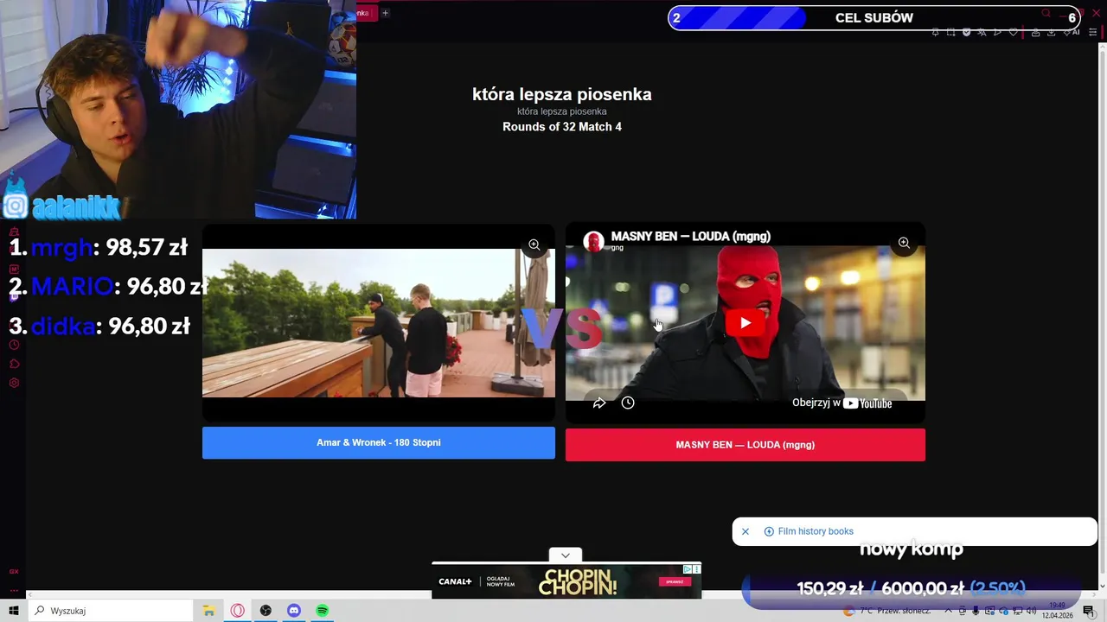Open File Explorer from taskbar
Image resolution: width=1107 pixels, height=622 pixels.
coord(208,611)
